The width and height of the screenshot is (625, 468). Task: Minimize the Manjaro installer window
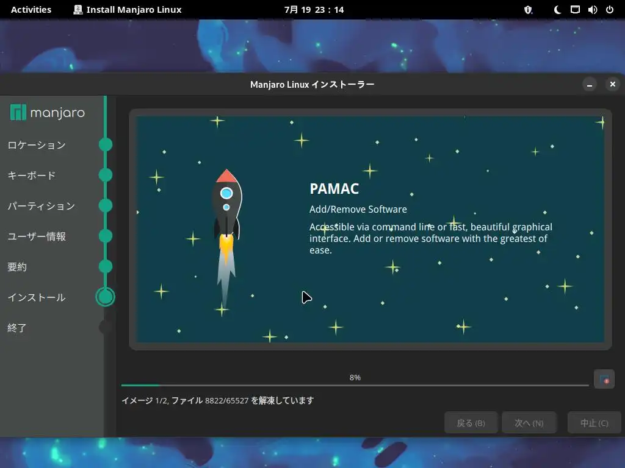(590, 84)
